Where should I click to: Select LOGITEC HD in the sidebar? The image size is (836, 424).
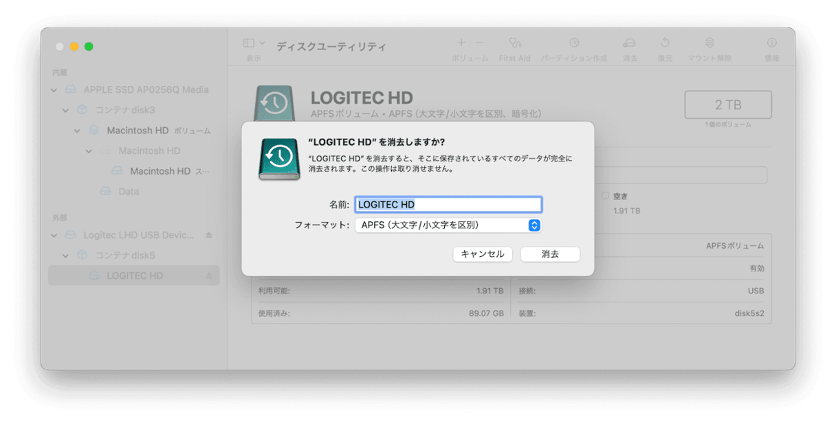[135, 276]
